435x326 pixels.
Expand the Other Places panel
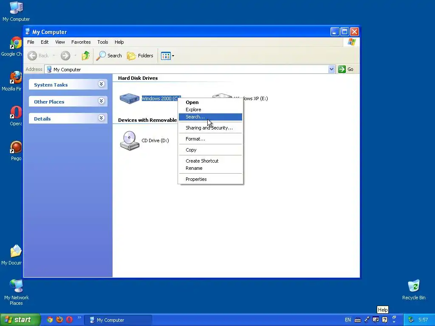(68, 101)
